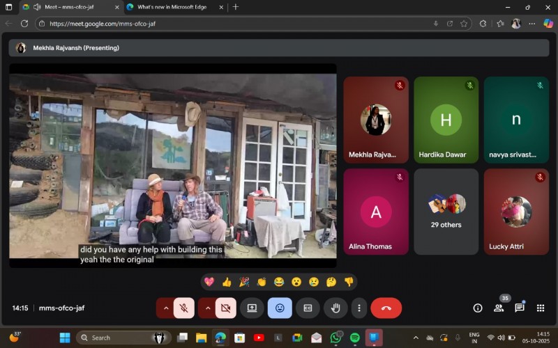This screenshot has height=348, width=558.
Task: Send the party popper reaction
Action: (244, 282)
